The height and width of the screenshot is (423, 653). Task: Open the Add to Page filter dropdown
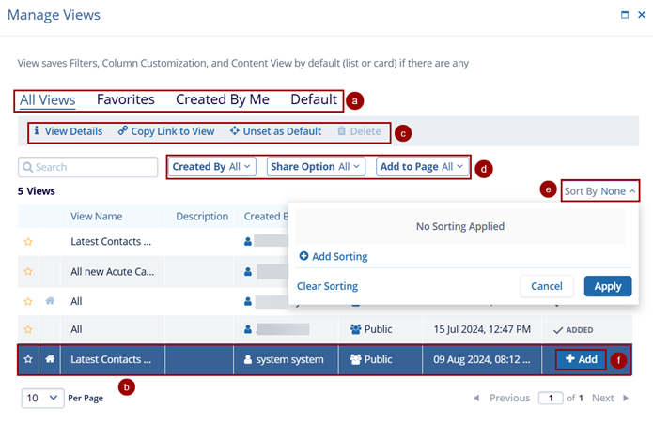click(421, 167)
